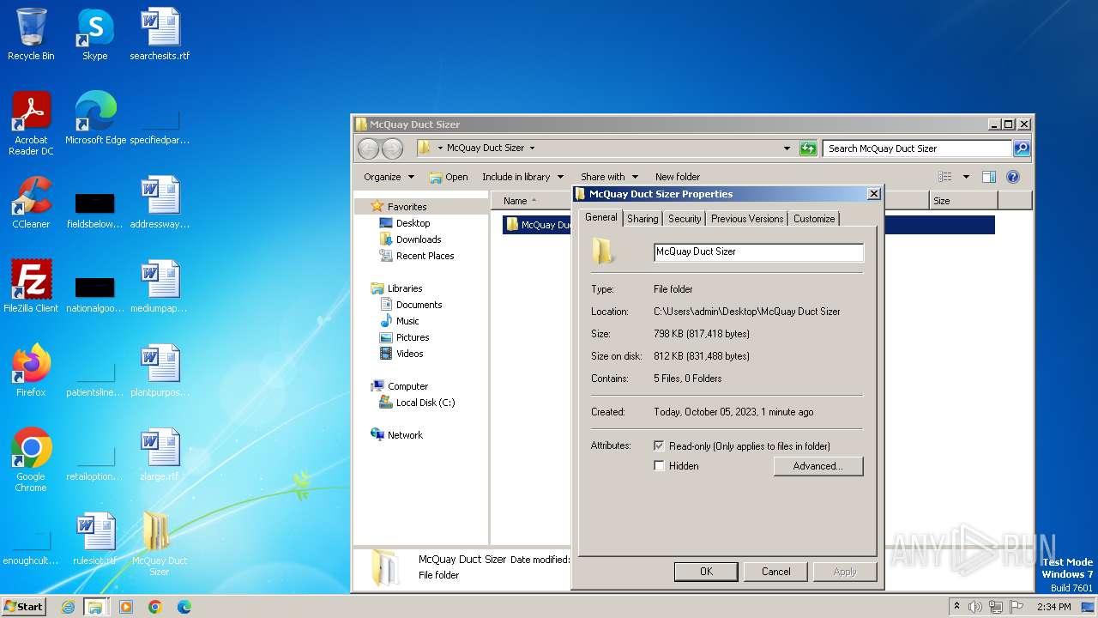Viewport: 1098px width, 618px height.
Task: Click New folder in toolbar
Action: pos(678,177)
